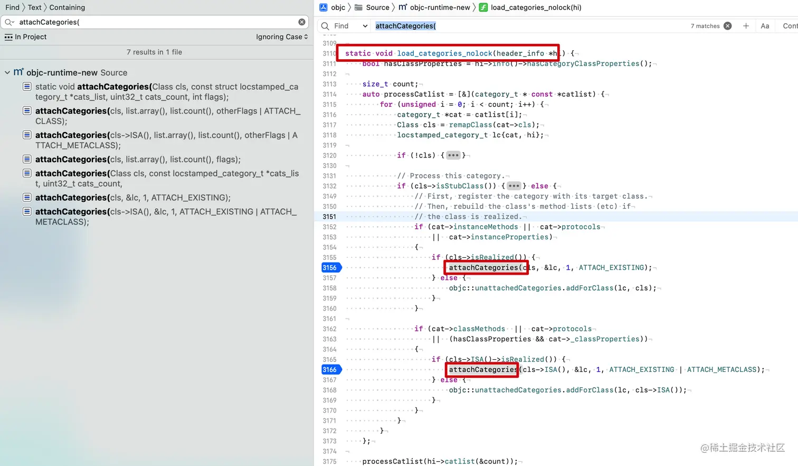Clear the attachCategories search field

pyautogui.click(x=302, y=22)
